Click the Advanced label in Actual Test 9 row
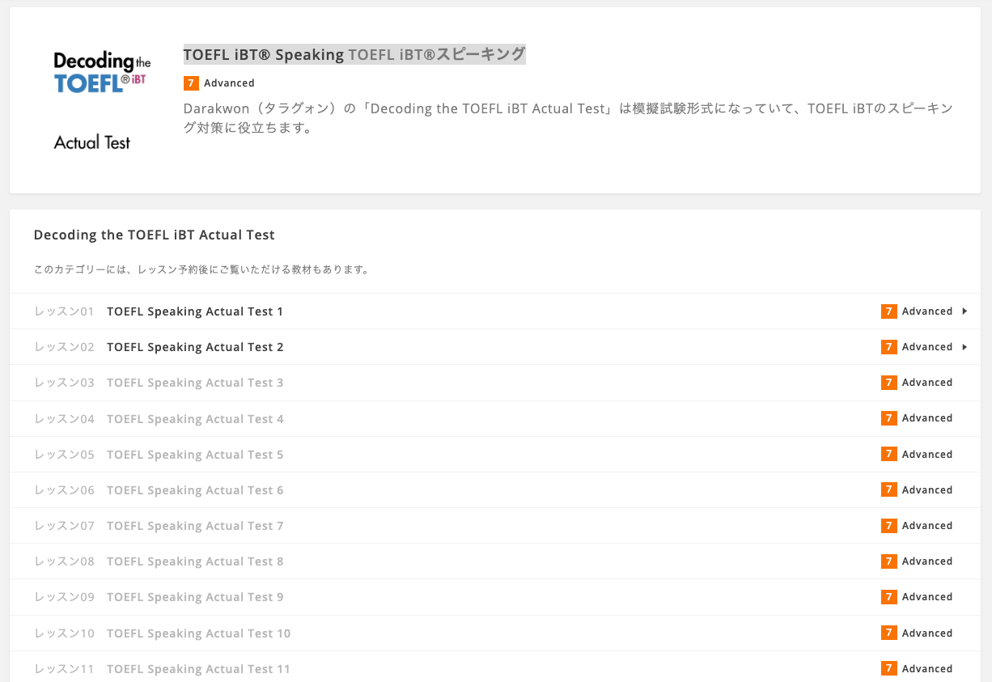Image resolution: width=992 pixels, height=682 pixels. pos(927,597)
